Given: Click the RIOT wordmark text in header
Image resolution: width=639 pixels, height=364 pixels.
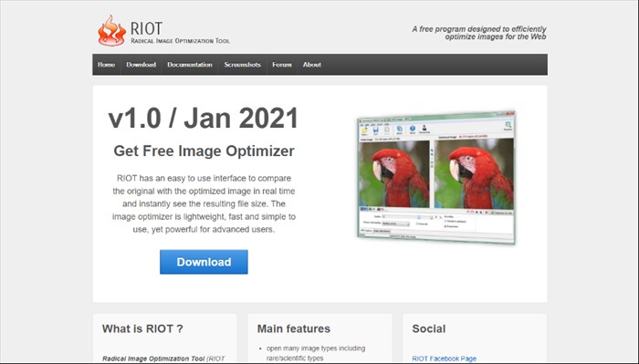Looking at the screenshot, I should (x=146, y=28).
